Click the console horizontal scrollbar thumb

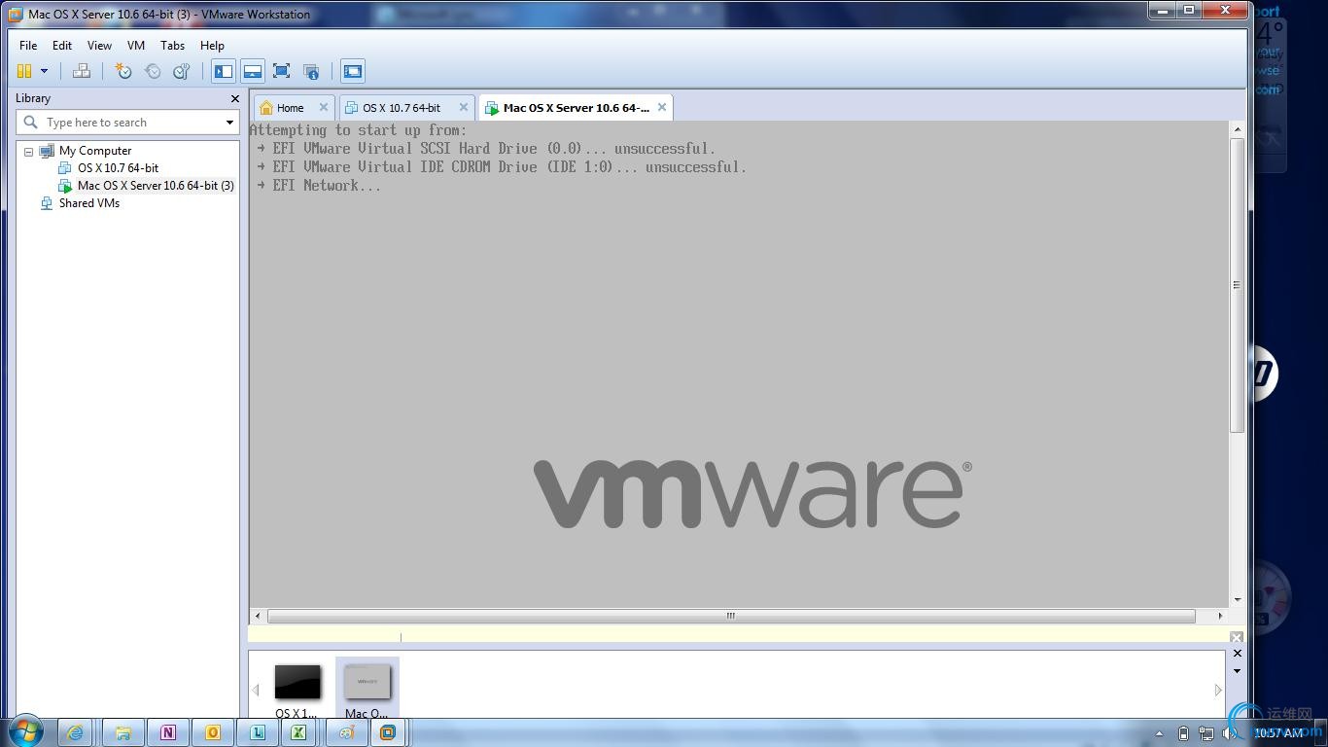point(731,616)
